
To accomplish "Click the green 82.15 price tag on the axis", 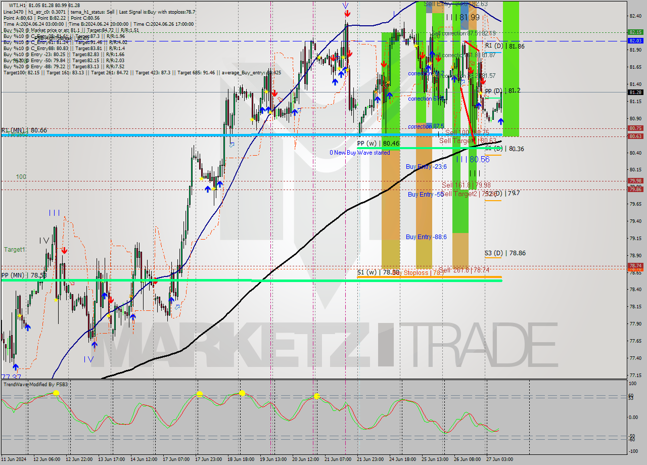I will pyautogui.click(x=635, y=32).
